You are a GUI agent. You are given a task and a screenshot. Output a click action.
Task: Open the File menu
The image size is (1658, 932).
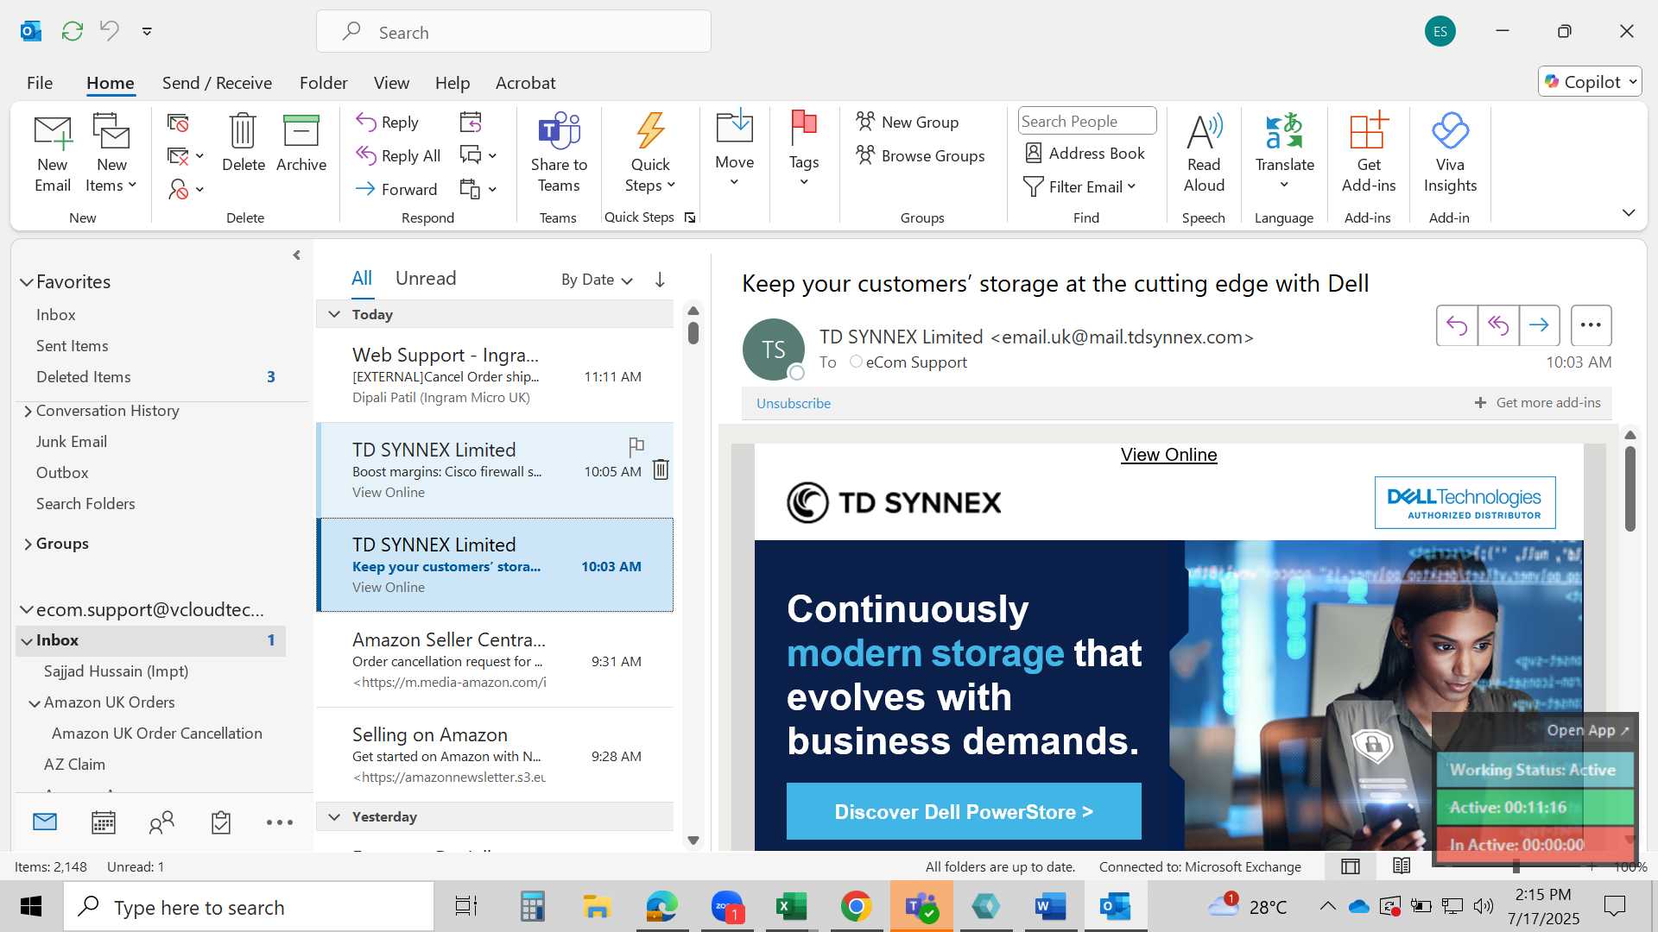click(40, 83)
